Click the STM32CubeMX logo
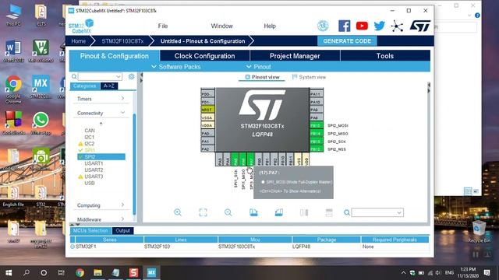The width and height of the screenshot is (499, 280). click(x=81, y=26)
